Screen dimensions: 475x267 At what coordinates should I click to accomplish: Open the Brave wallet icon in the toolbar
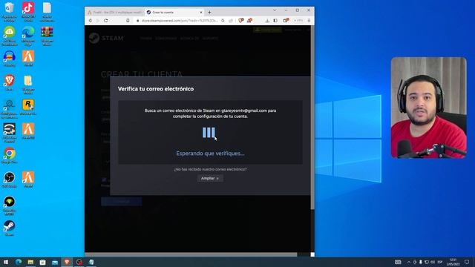[x=286, y=21]
